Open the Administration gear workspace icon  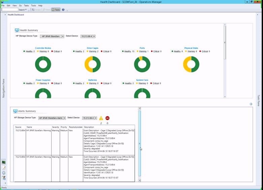4,173
